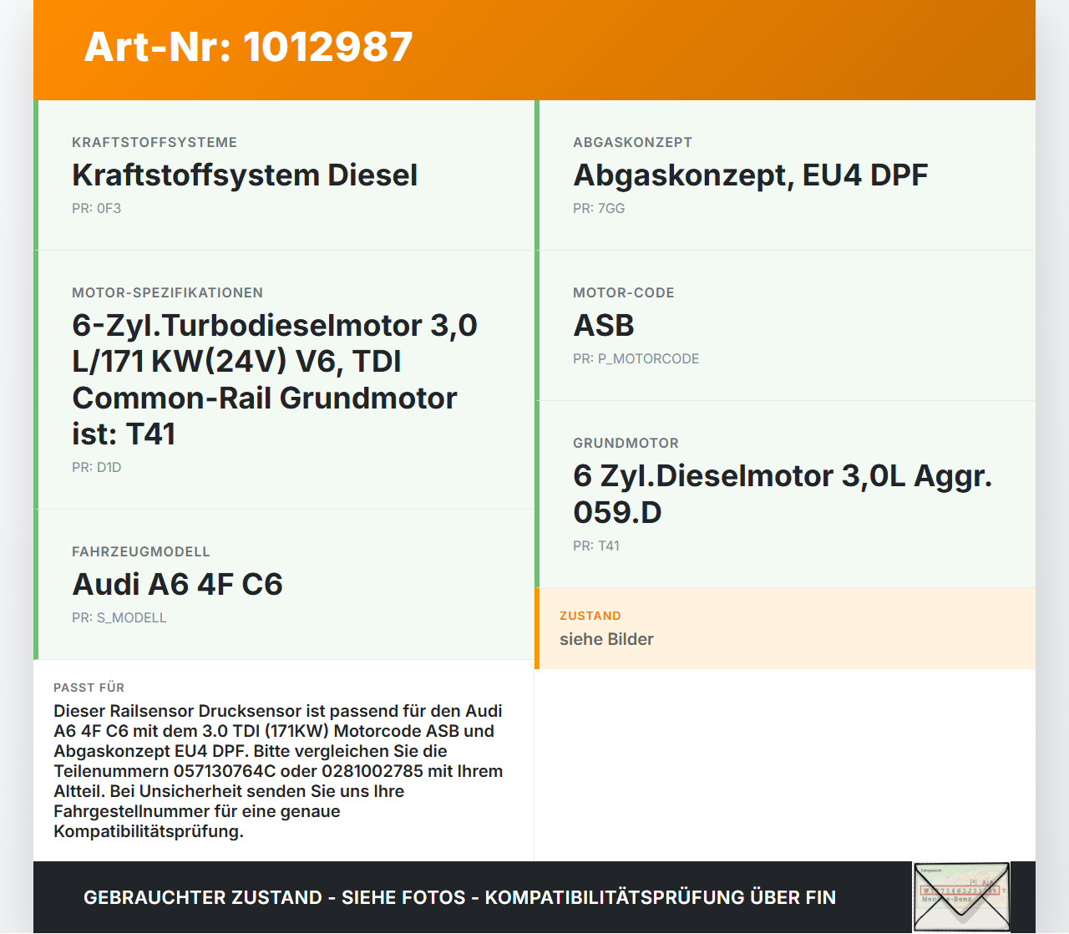Click the PR: T41 code under Grundmotor

pyautogui.click(x=596, y=546)
